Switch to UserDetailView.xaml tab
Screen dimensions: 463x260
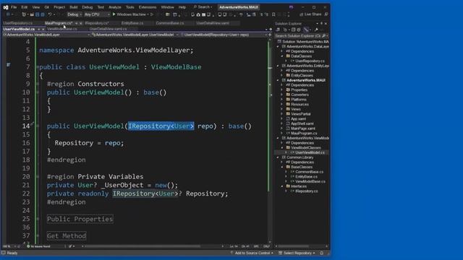click(213, 23)
